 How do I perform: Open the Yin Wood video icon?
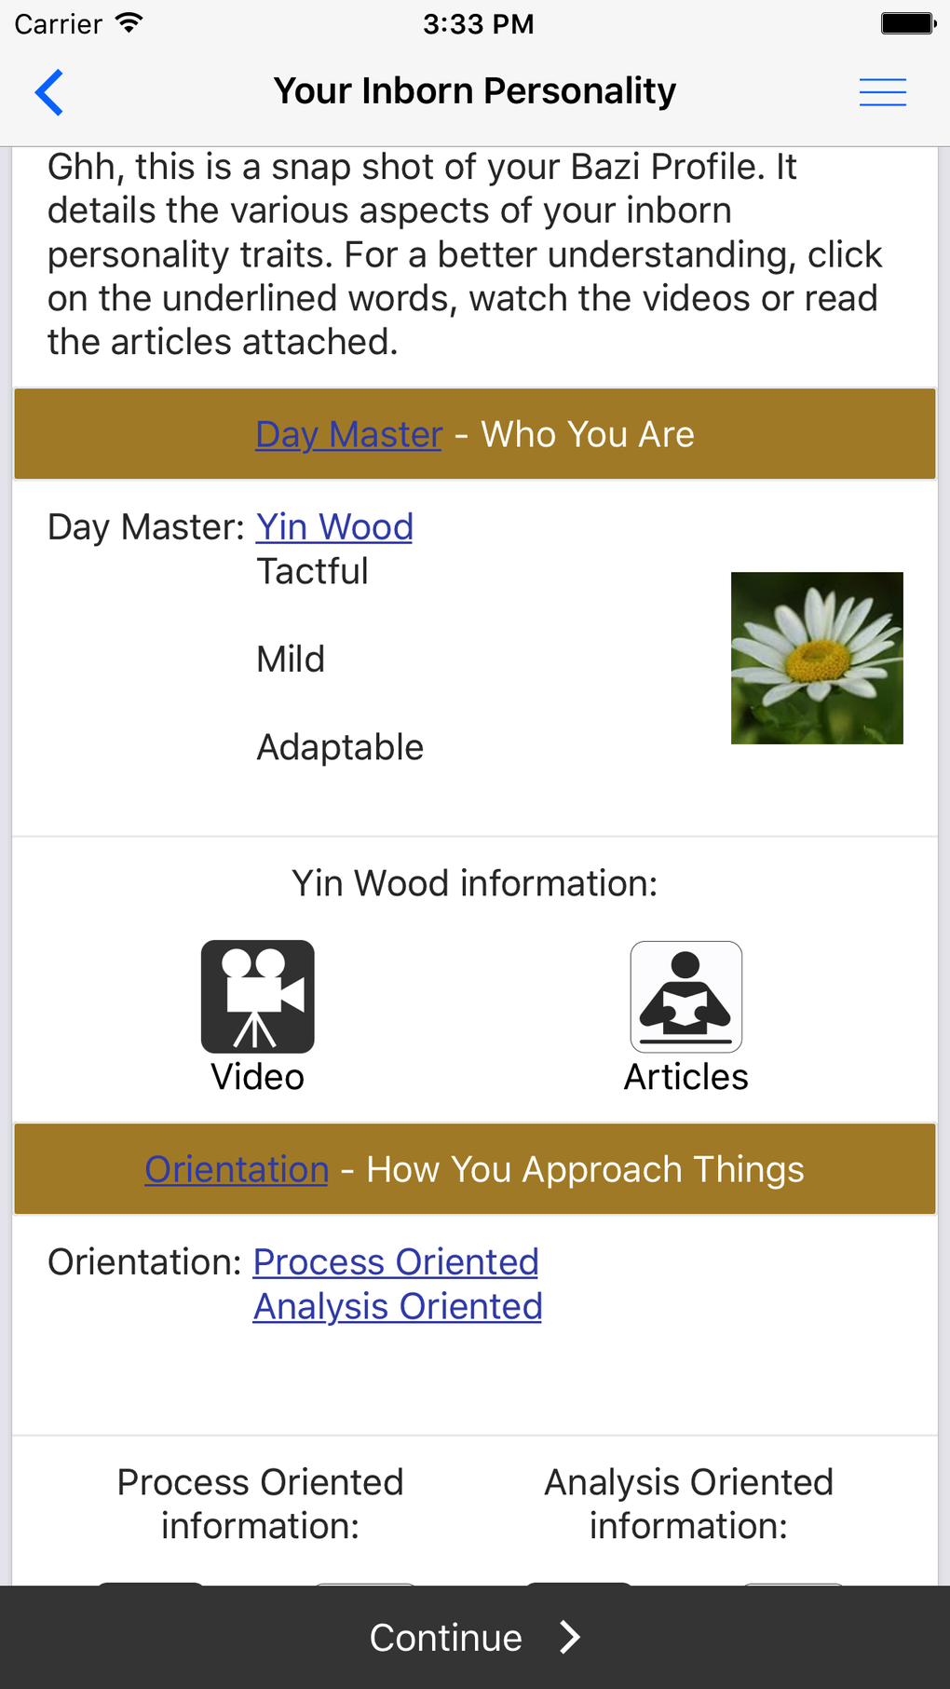pos(258,996)
